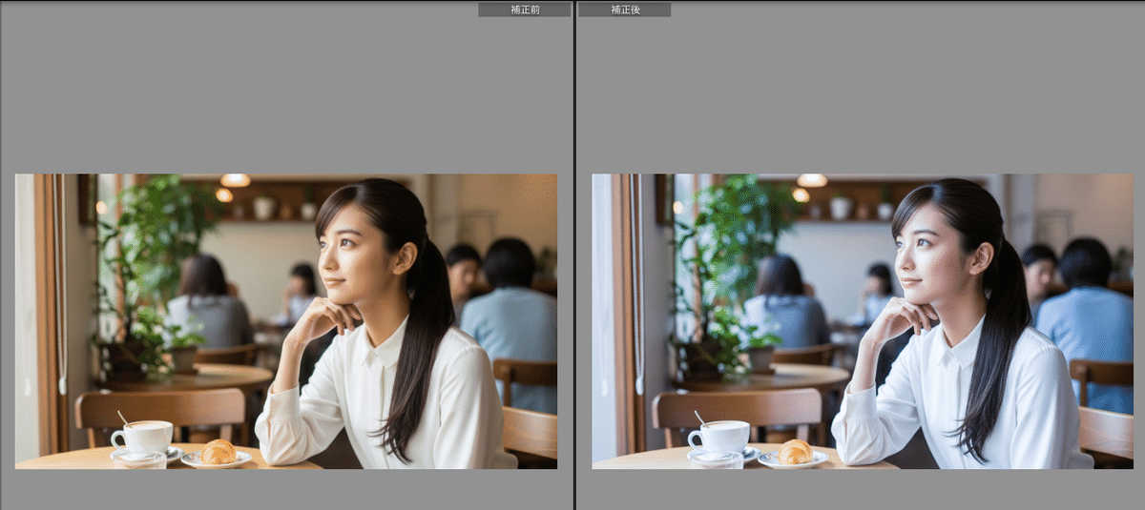Screen dimensions: 1145x510
Task: Click the 補正前 label above the left pane
Action: [524, 10]
